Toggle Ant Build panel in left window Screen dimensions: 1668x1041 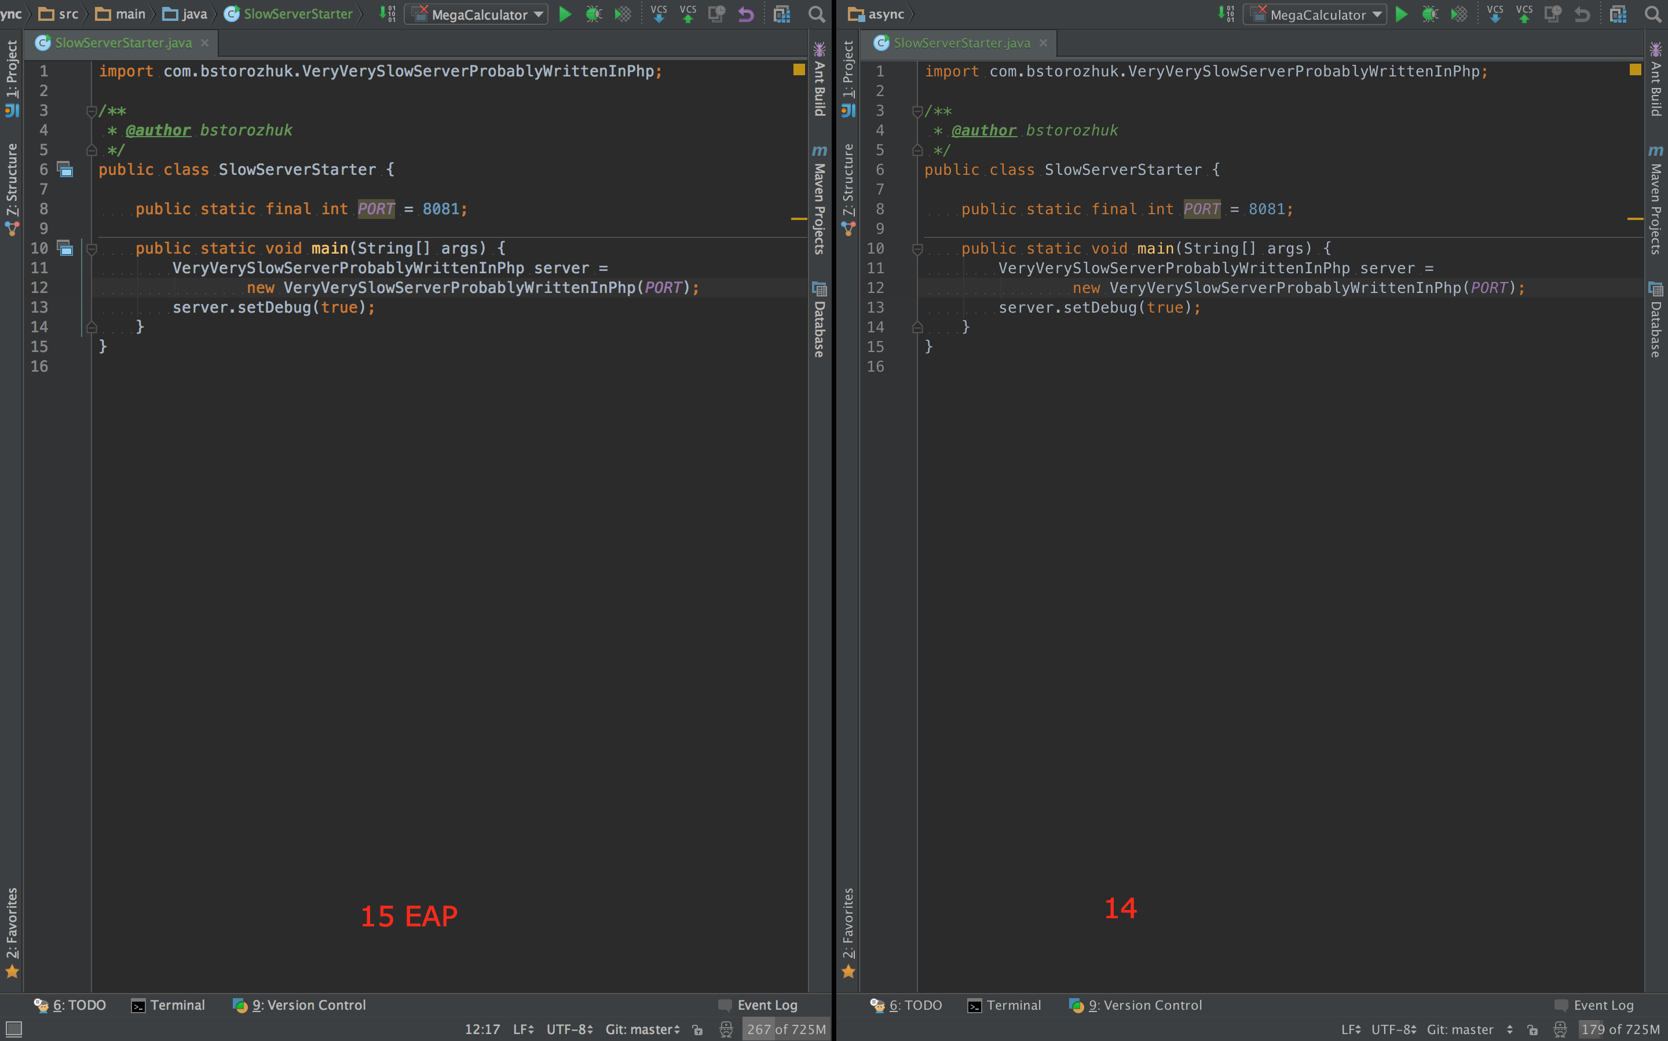pos(820,79)
